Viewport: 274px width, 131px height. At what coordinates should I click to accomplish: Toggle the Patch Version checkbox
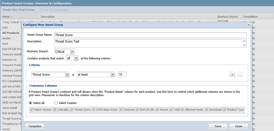(x=32, y=110)
